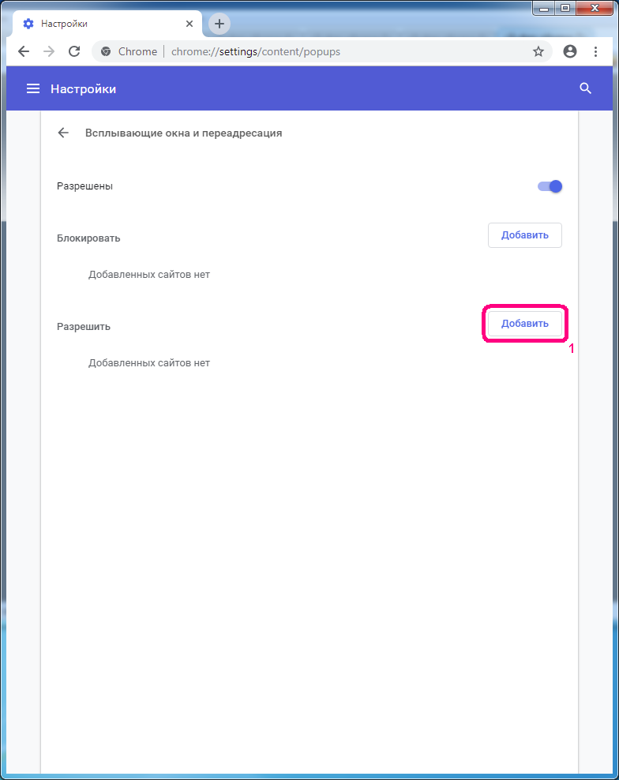Open the Chrome profile avatar
This screenshot has width=619, height=780.
570,51
